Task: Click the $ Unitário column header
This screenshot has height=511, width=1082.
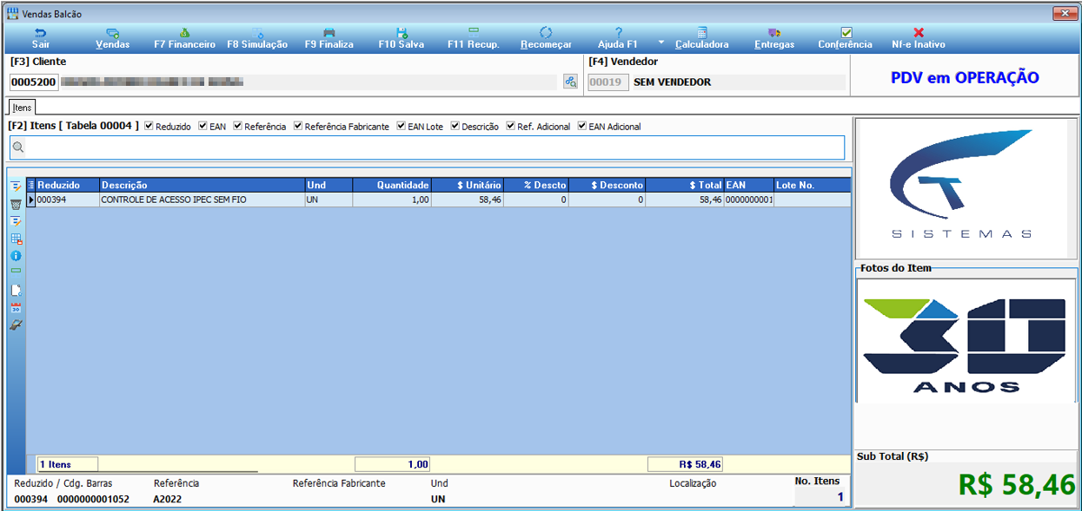Action: pos(468,186)
